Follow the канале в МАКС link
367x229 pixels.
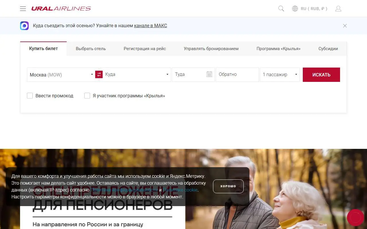(151, 26)
